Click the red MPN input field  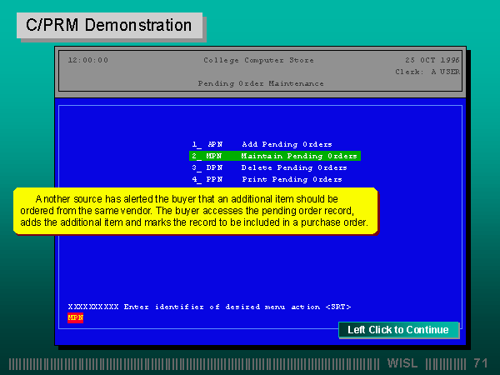tap(75, 317)
